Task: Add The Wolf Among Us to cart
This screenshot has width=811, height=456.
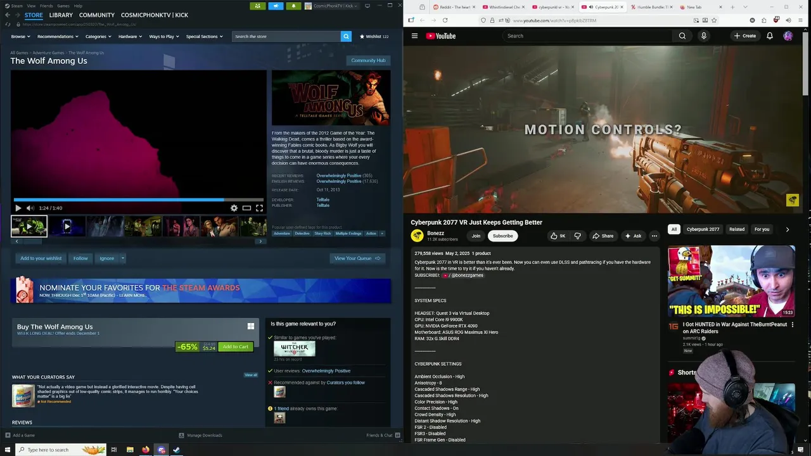Action: point(236,346)
